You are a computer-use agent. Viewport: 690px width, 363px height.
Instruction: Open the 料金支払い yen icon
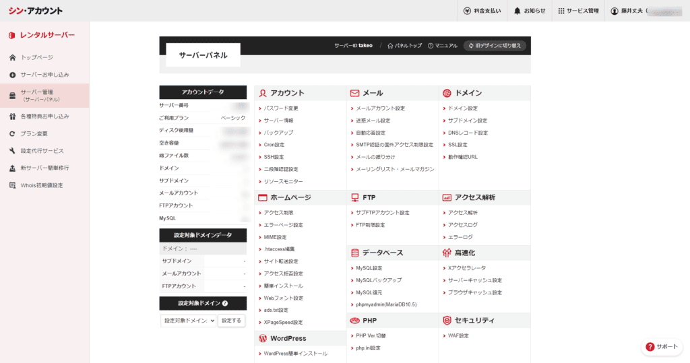pos(468,11)
